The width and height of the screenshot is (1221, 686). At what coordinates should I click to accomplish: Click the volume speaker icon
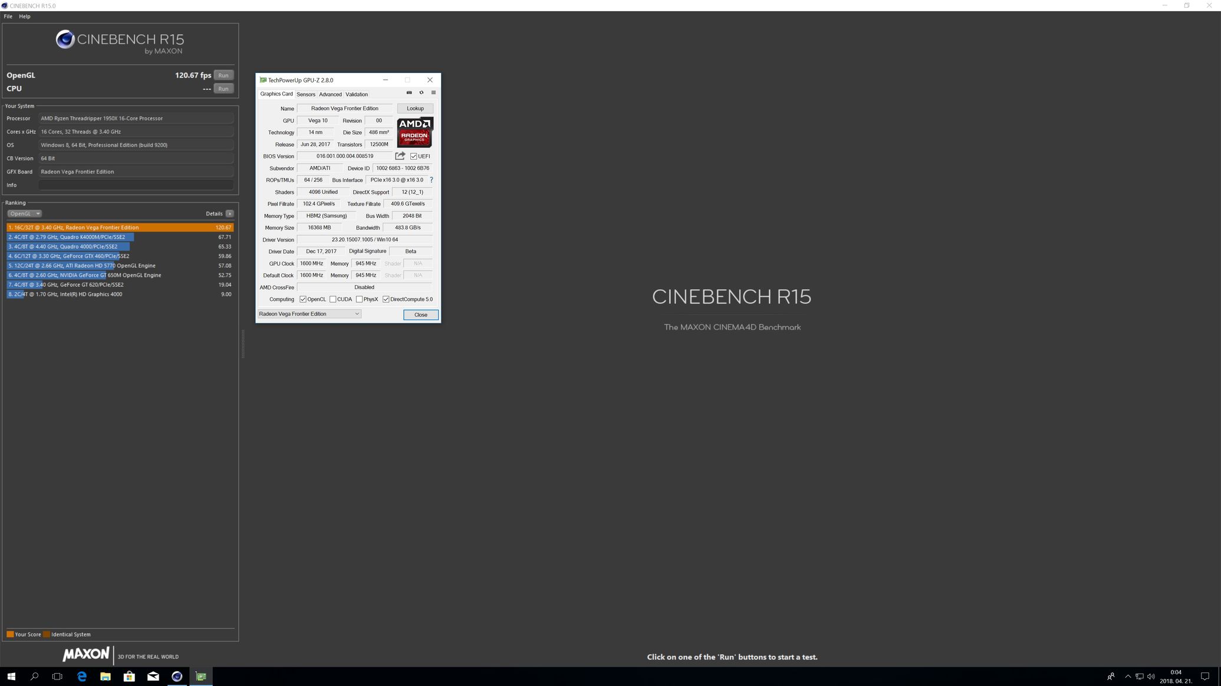tap(1151, 677)
